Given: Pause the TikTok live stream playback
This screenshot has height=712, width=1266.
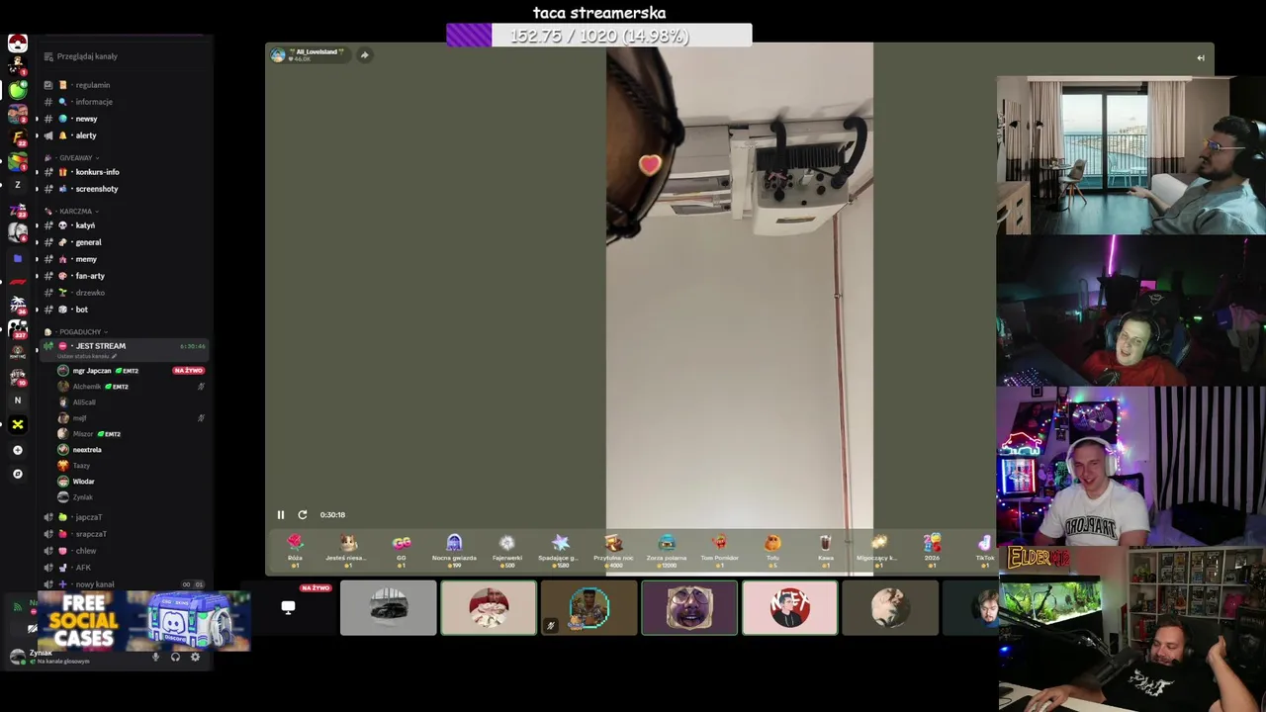Looking at the screenshot, I should [x=281, y=514].
